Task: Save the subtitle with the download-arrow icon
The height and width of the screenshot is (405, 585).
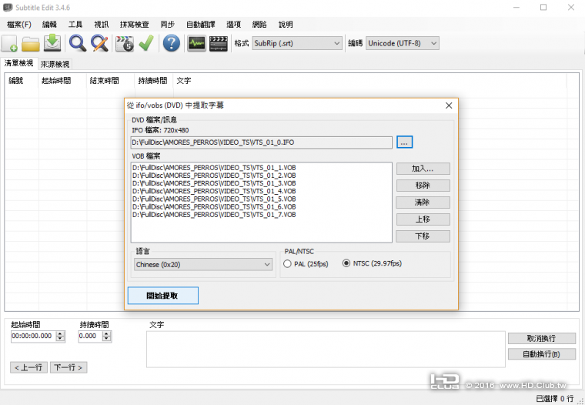Action: pyautogui.click(x=52, y=43)
